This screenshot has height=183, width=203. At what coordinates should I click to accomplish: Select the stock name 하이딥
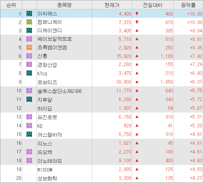coord(45,108)
